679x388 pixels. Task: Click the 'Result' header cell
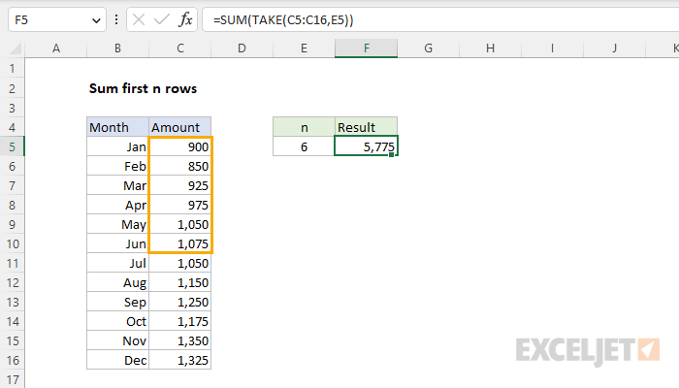click(x=367, y=127)
